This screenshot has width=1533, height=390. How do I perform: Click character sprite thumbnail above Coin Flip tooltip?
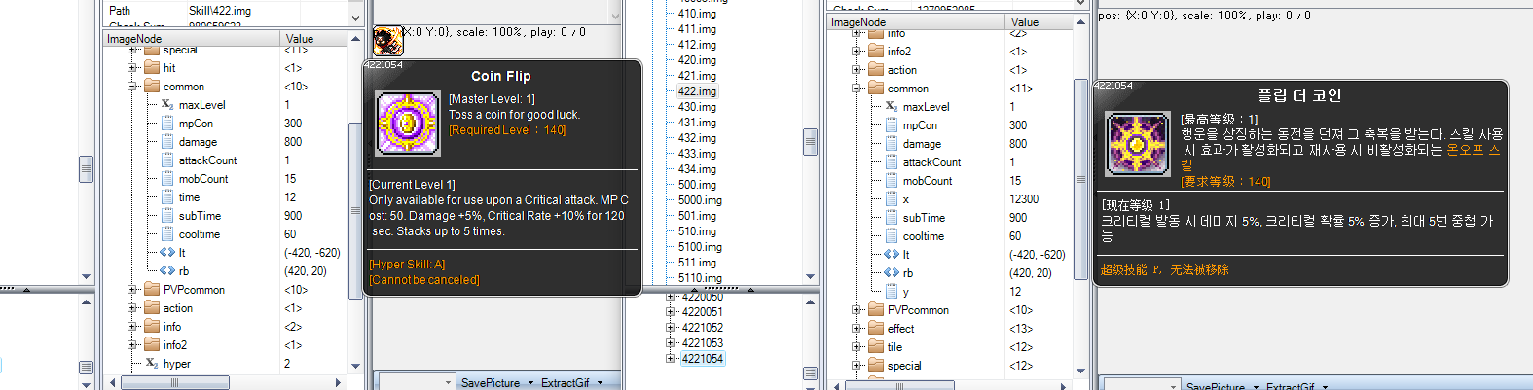coord(387,41)
